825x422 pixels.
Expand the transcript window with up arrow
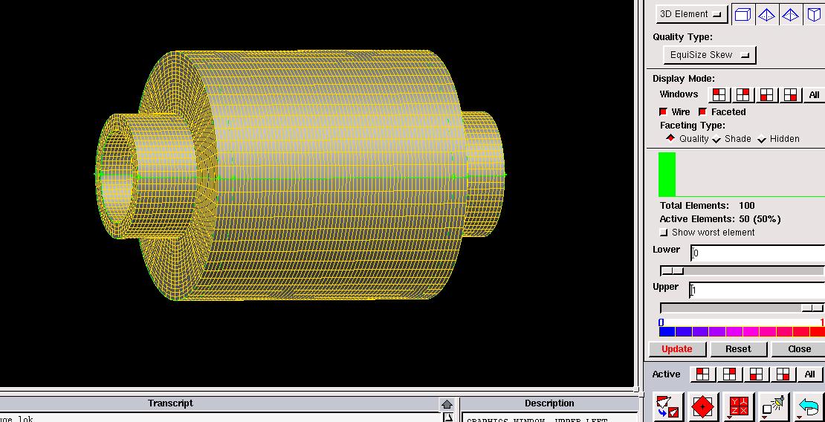[x=447, y=404]
